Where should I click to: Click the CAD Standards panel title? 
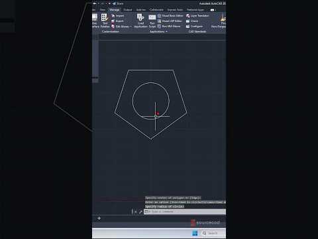click(197, 32)
